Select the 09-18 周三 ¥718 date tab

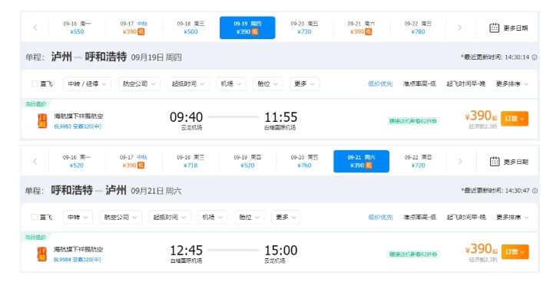(190, 161)
